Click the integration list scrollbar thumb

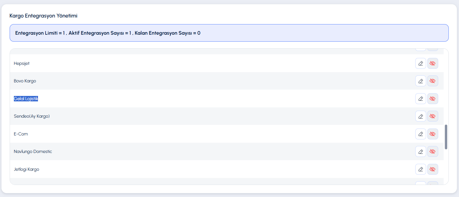(446, 137)
